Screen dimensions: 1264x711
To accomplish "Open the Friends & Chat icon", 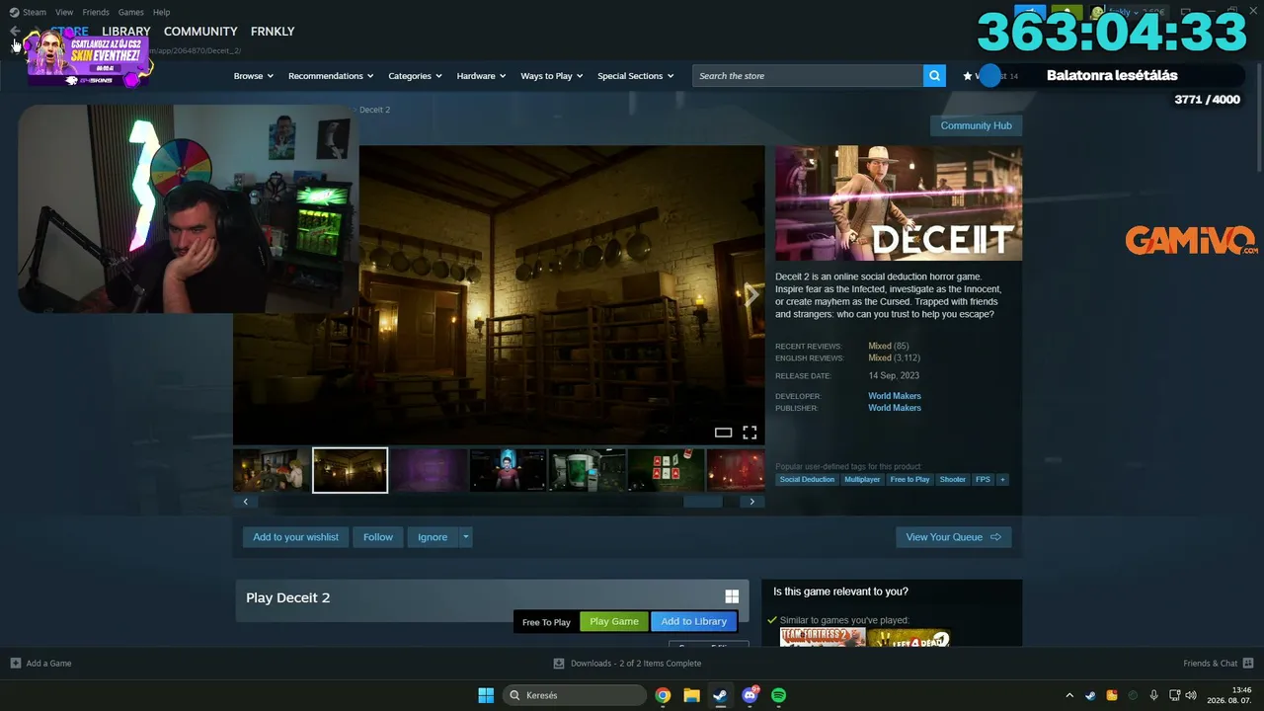I will pos(1248,664).
